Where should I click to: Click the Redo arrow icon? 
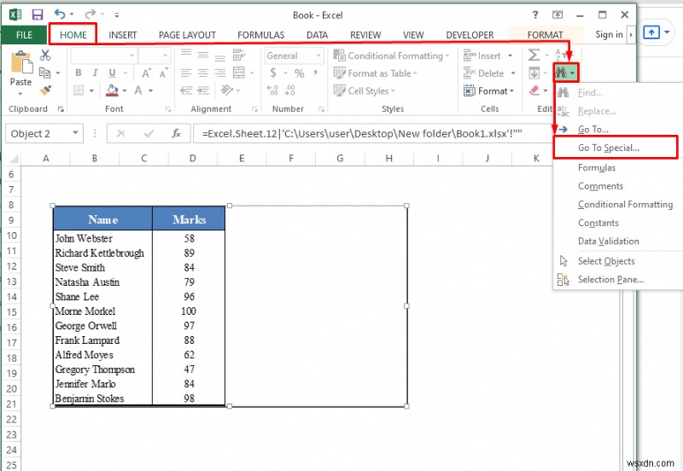coord(90,15)
